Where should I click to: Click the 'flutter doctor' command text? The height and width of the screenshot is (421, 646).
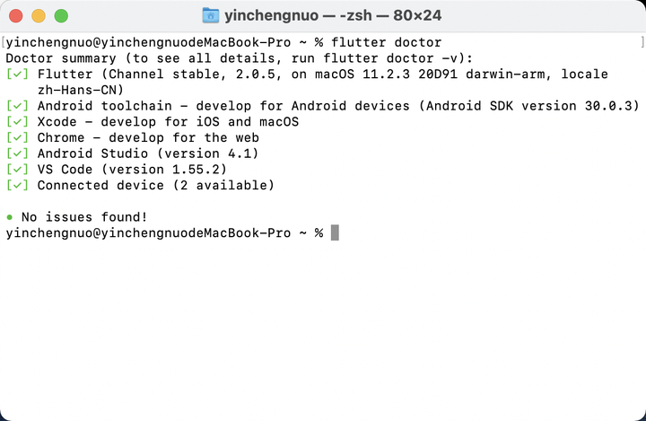pyautogui.click(x=386, y=42)
